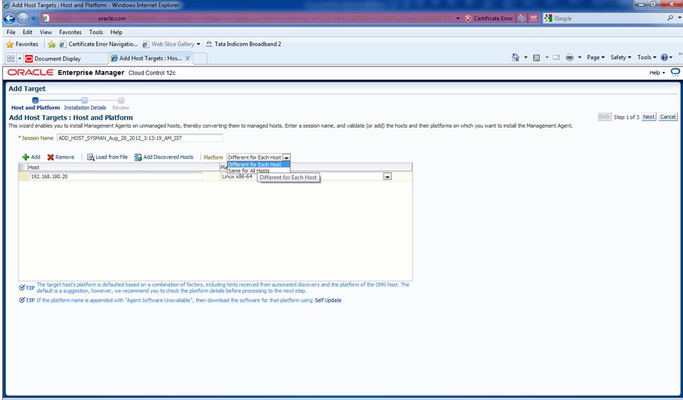
Task: Click the browser back arrow button
Action: (10, 18)
